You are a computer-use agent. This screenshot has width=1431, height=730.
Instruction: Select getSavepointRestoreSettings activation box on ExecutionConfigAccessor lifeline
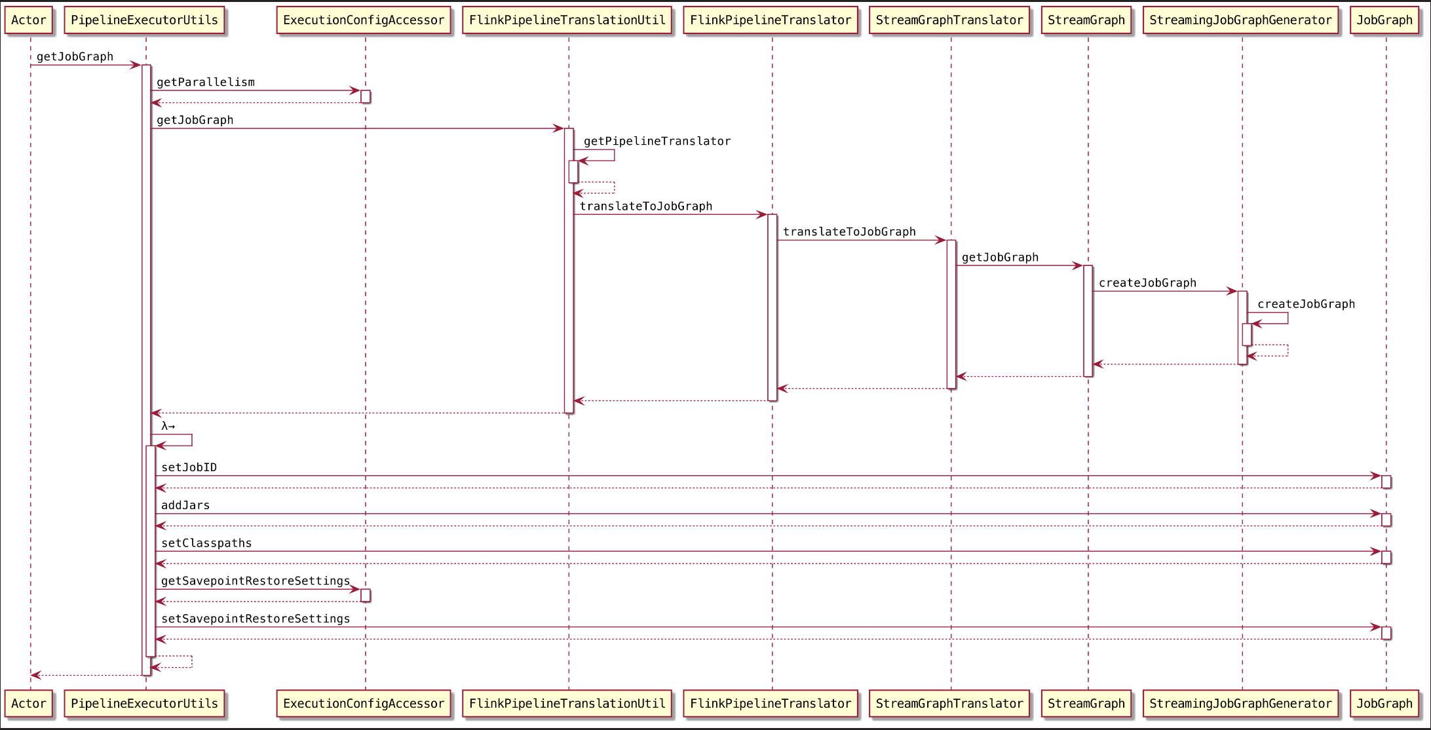click(366, 596)
